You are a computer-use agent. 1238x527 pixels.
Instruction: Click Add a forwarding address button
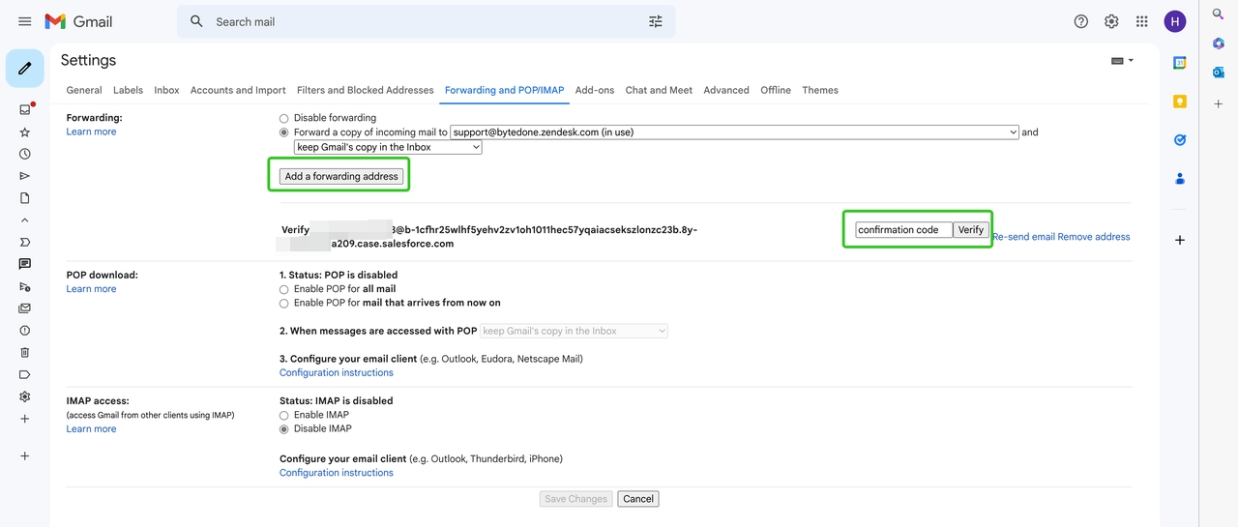click(340, 176)
